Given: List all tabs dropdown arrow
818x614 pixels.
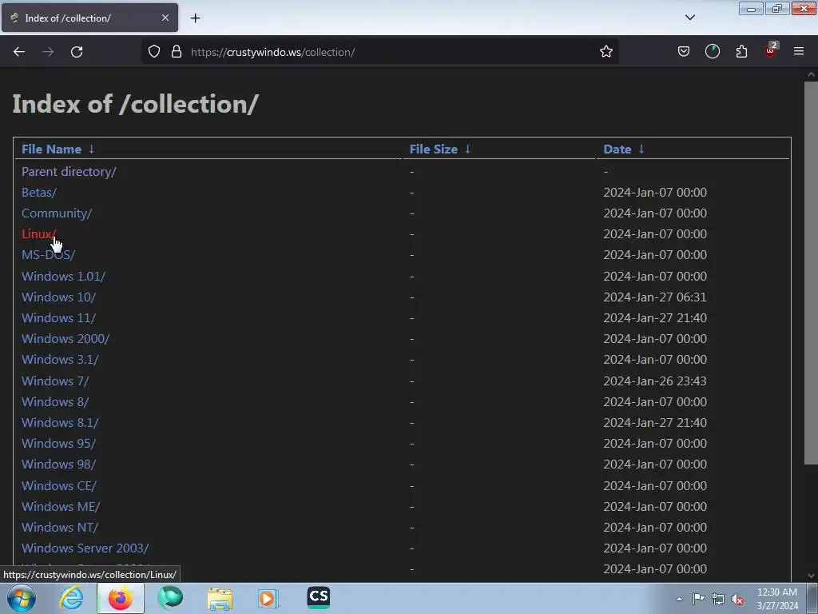Looking at the screenshot, I should click(x=689, y=18).
